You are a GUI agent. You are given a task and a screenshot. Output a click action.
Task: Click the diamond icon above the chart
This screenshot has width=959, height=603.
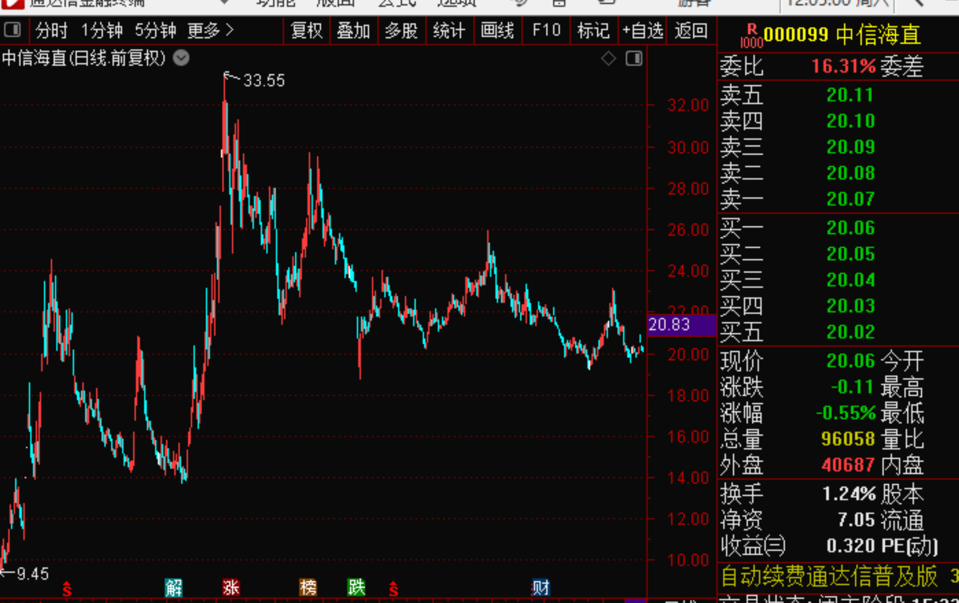(x=608, y=58)
